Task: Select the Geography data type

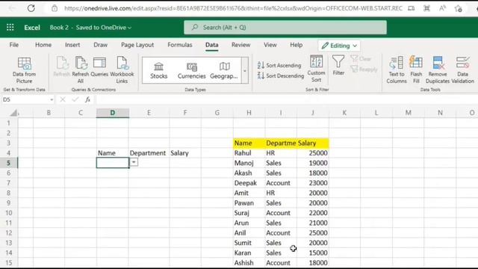Action: [224, 71]
